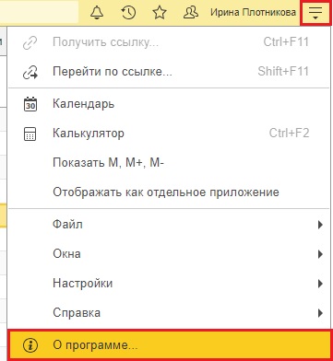Select Получить ссылку... menu item
Viewport: 333px width, 361px height.
[x=170, y=42]
